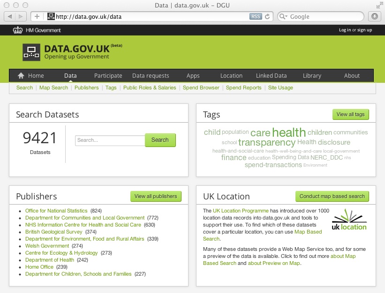Open the Data main navigation tab
The image size is (385, 293).
pyautogui.click(x=70, y=76)
